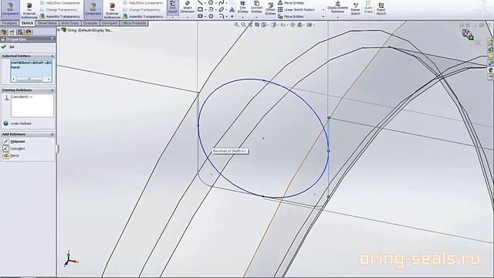Click the Section View icon
This screenshot has height=278, width=494.
257,25
